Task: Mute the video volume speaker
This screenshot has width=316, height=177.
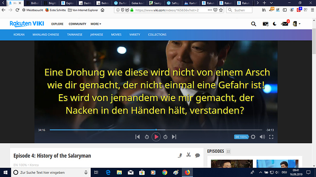Action: 262,137
